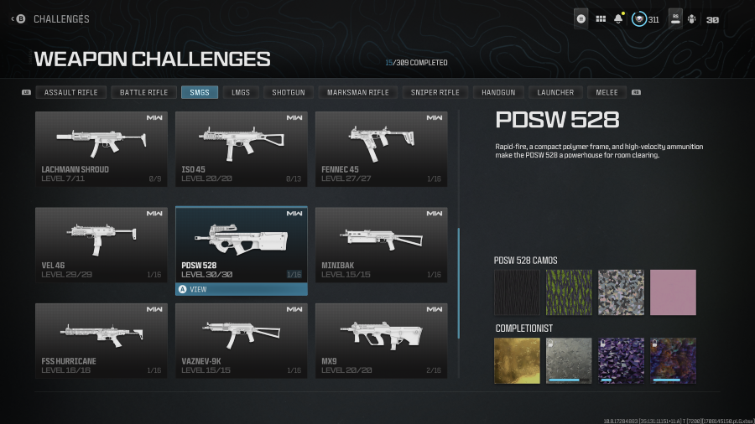Select the gold completionist camo swatch
This screenshot has height=424, width=755.
[x=517, y=360]
